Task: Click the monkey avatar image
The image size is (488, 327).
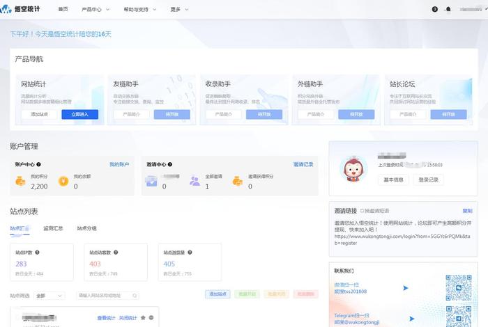Action: (x=353, y=169)
